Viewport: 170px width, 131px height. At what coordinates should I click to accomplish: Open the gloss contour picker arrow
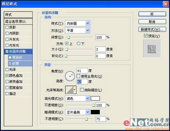(75, 90)
